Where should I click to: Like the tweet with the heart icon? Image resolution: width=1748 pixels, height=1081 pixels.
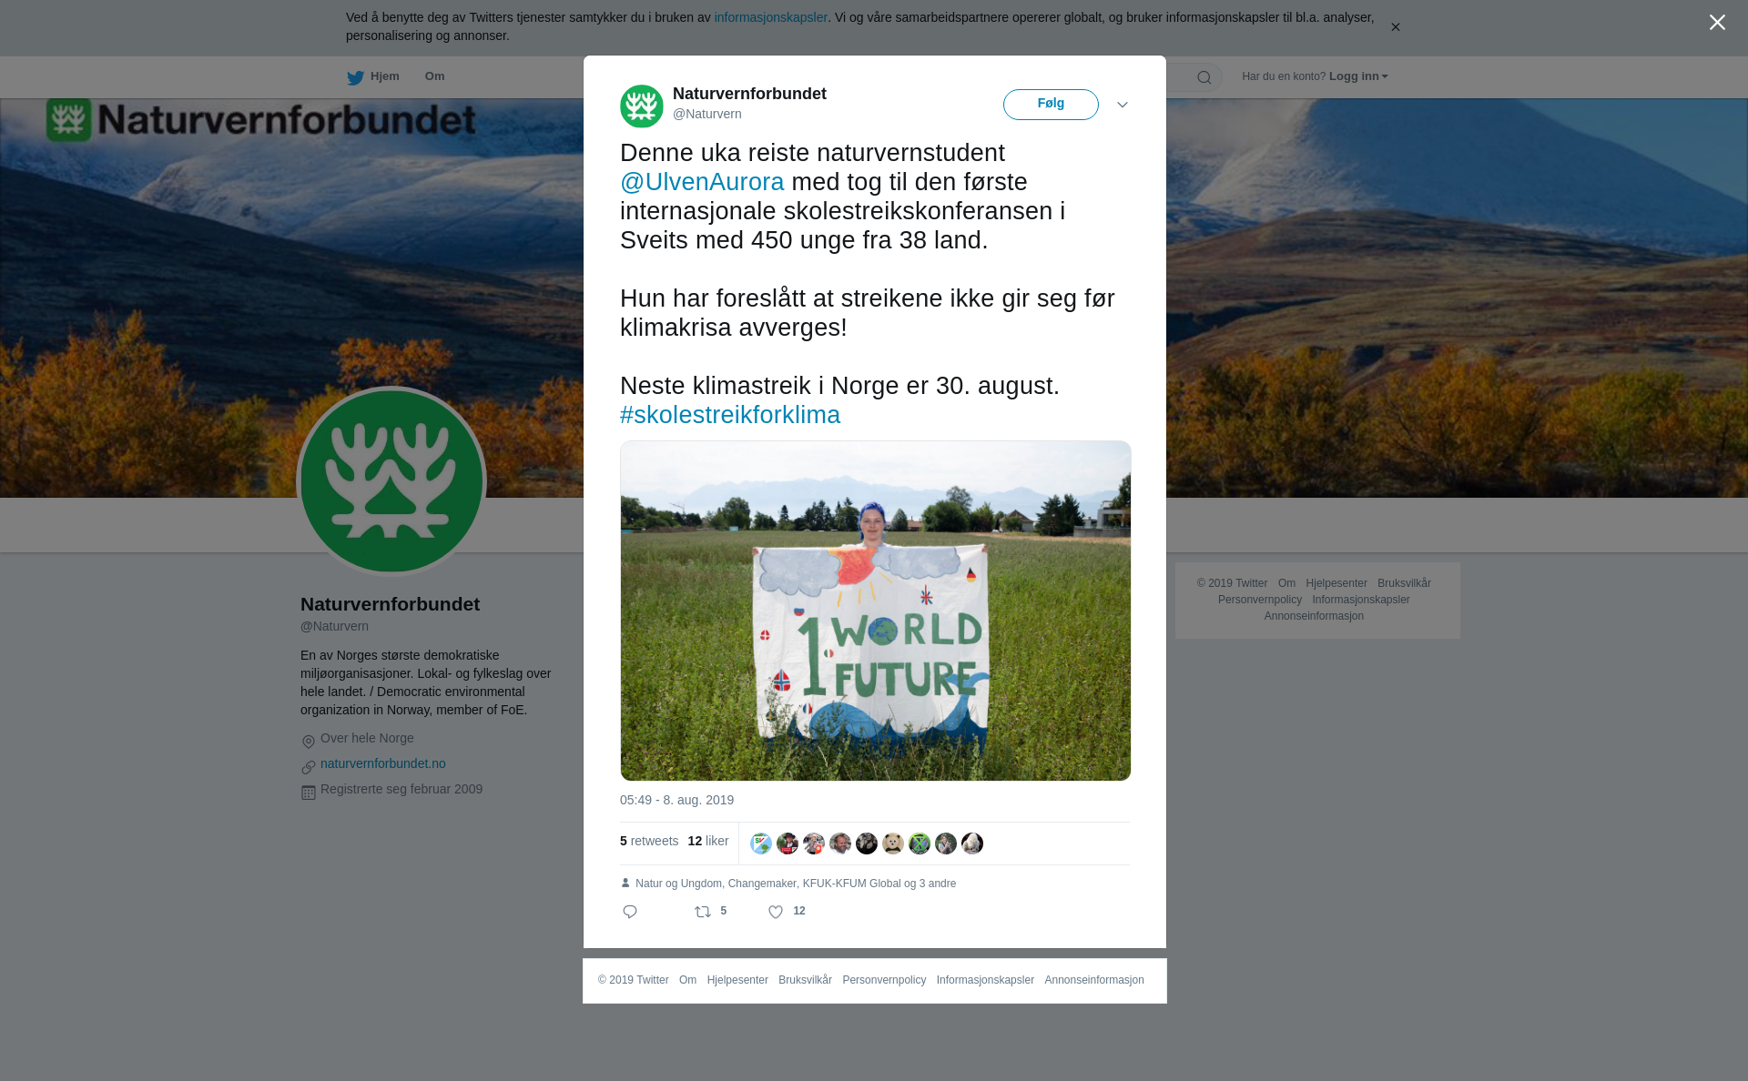tap(776, 912)
